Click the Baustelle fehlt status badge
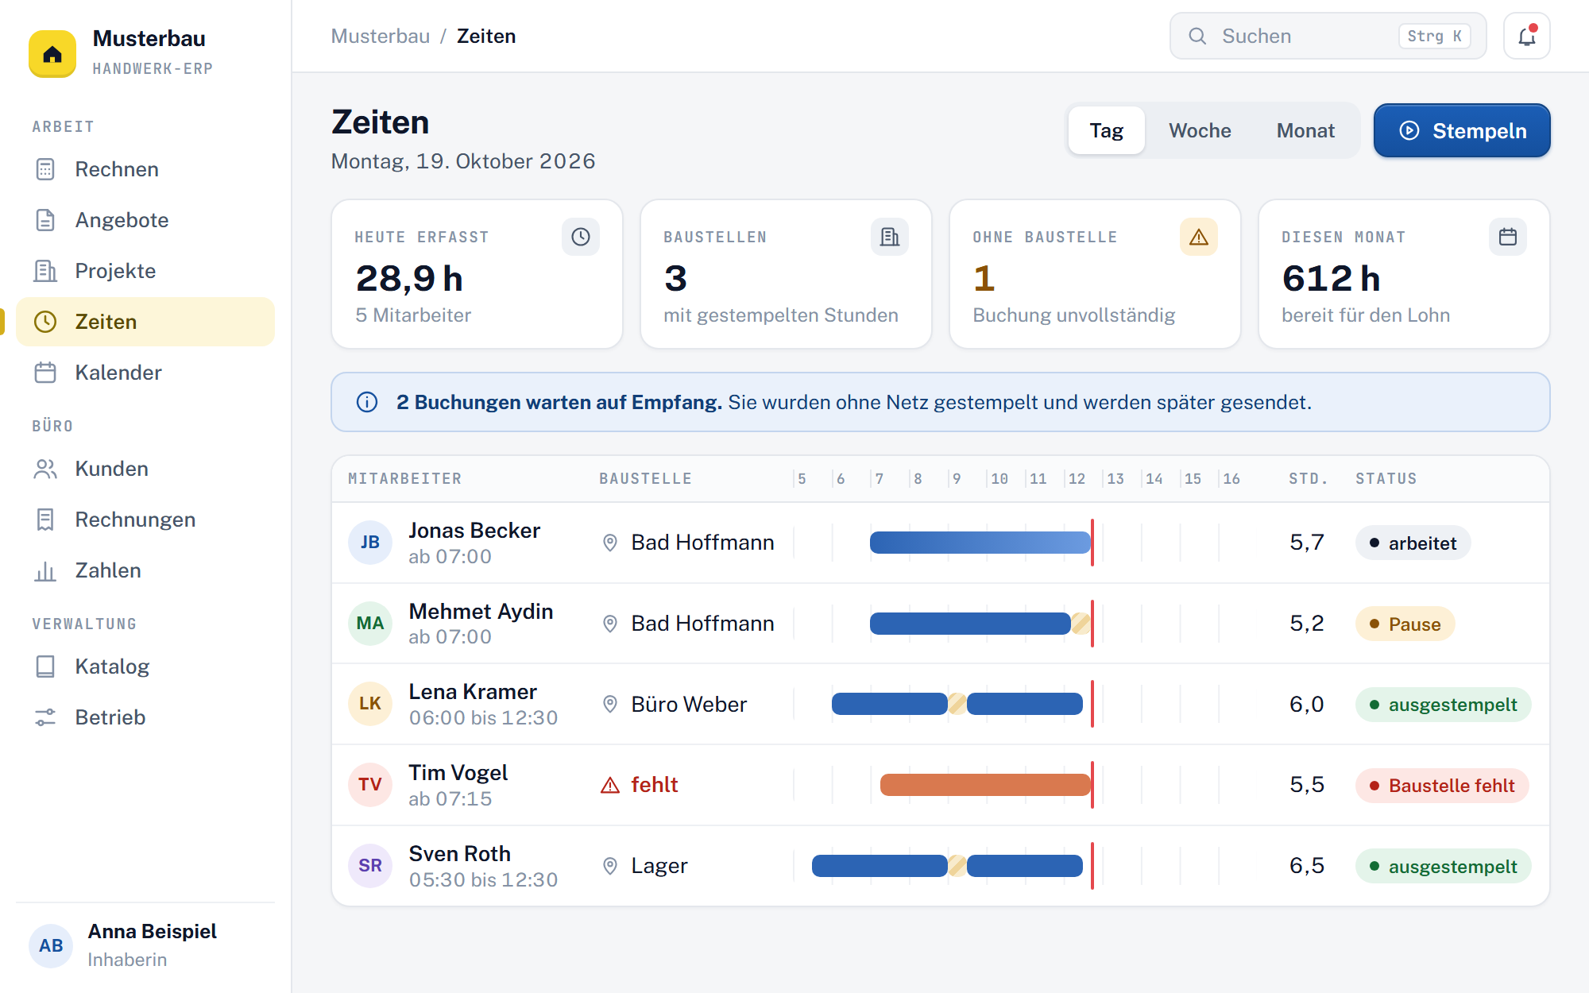The image size is (1589, 993). (x=1442, y=786)
